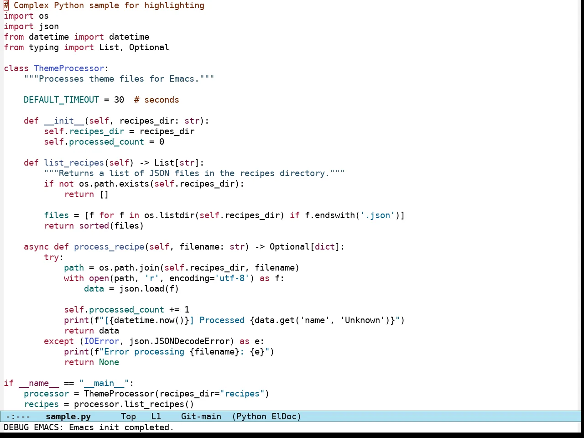Click the 'import os' line
This screenshot has height=438, width=584.
pos(26,16)
